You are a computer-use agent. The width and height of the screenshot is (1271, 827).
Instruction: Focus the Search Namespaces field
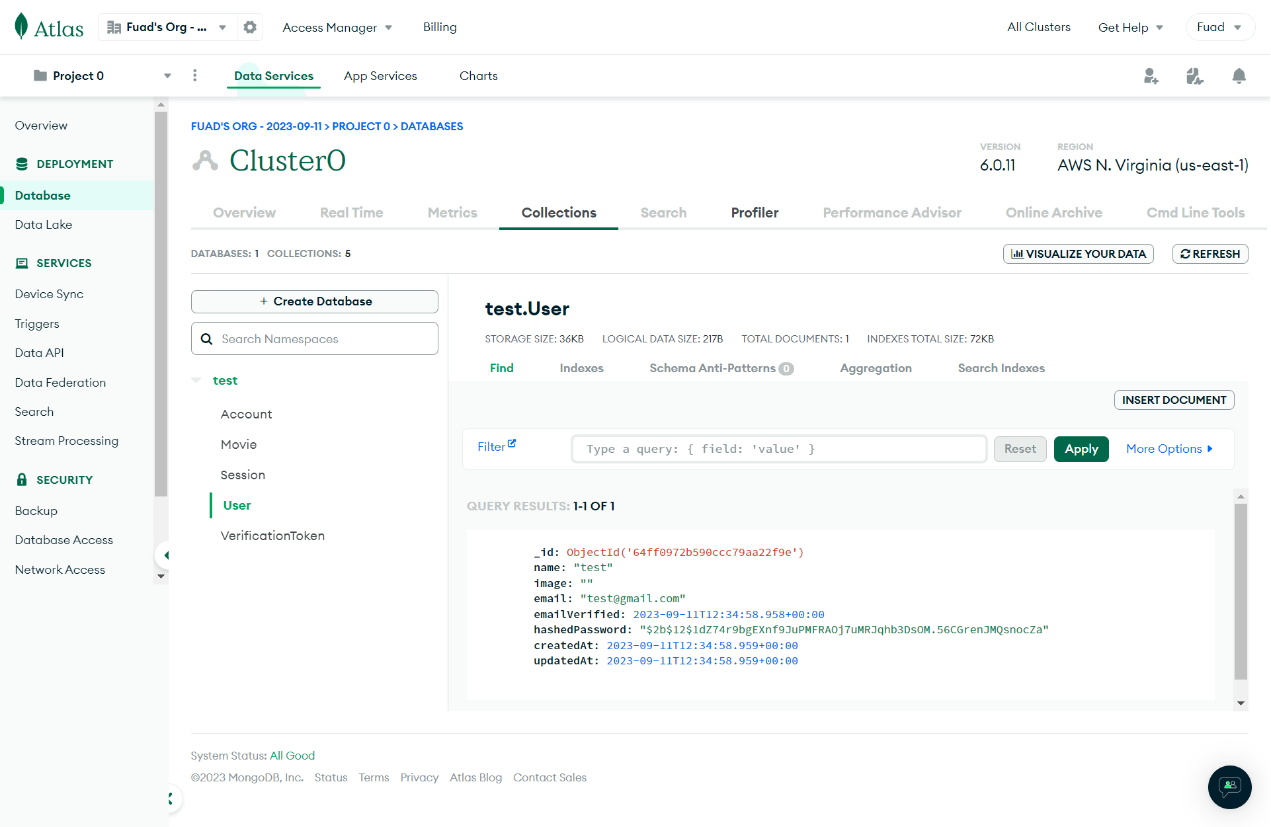point(315,339)
